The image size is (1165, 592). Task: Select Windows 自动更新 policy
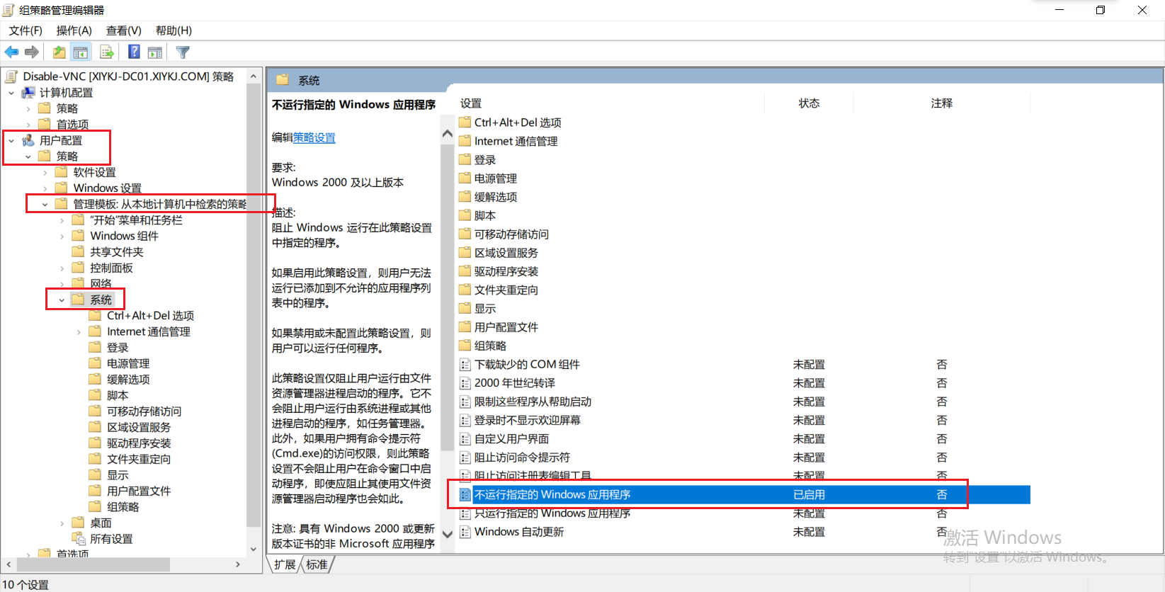(519, 532)
